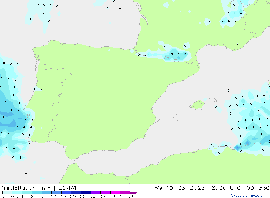Click the legend label 20
The width and height of the screenshot is (270, 198).
[x=73, y=196]
